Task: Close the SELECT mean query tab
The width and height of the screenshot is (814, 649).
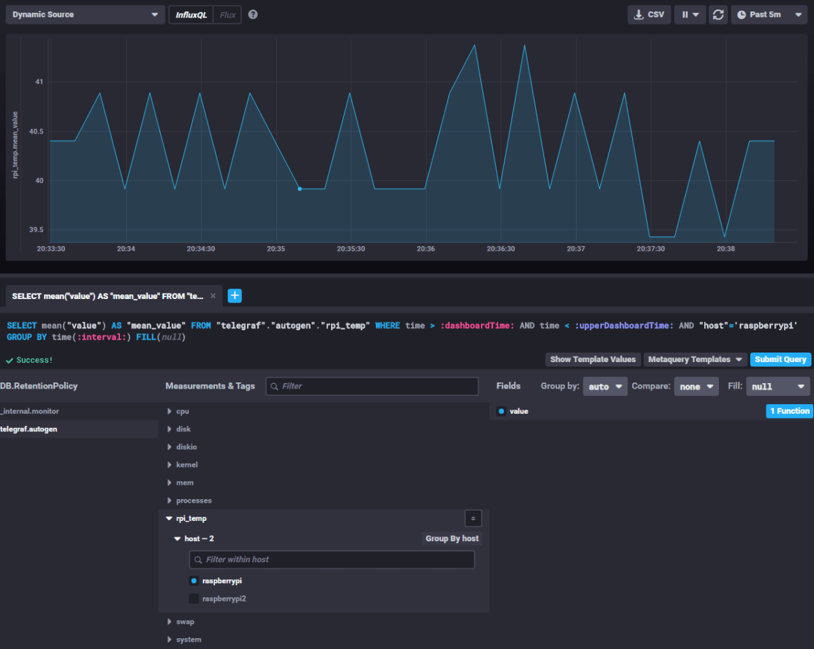Action: pos(213,296)
